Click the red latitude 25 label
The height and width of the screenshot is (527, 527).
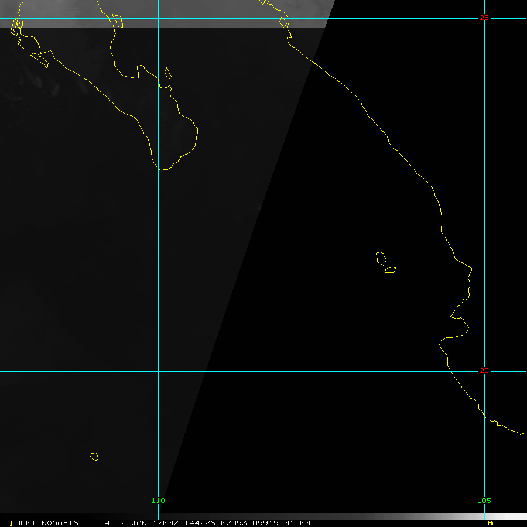click(x=484, y=18)
